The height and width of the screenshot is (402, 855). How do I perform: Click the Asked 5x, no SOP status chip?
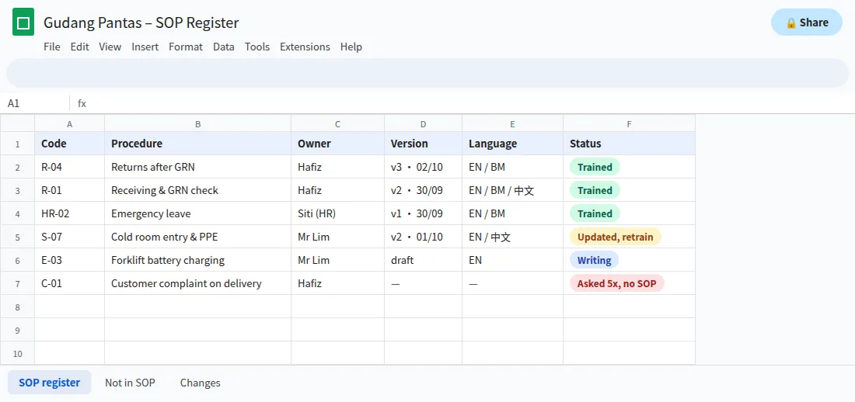coord(617,283)
